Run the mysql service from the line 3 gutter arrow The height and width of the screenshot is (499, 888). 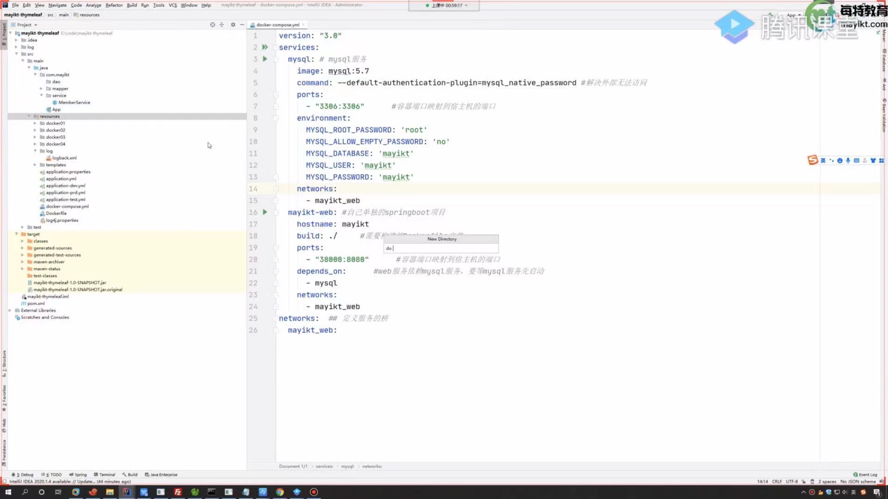(x=265, y=59)
